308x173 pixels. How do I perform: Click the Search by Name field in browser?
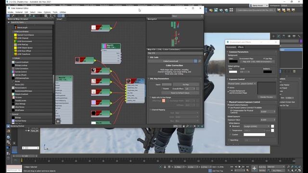tap(32, 23)
